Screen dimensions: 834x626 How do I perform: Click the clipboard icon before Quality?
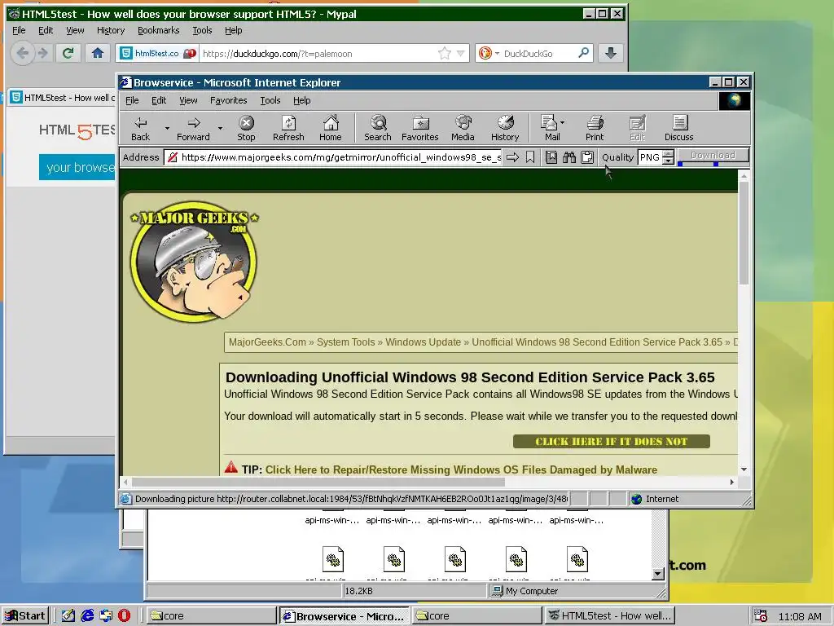click(587, 157)
